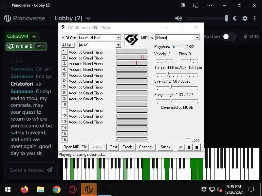Open the Text view in TMIDI

(x=113, y=147)
